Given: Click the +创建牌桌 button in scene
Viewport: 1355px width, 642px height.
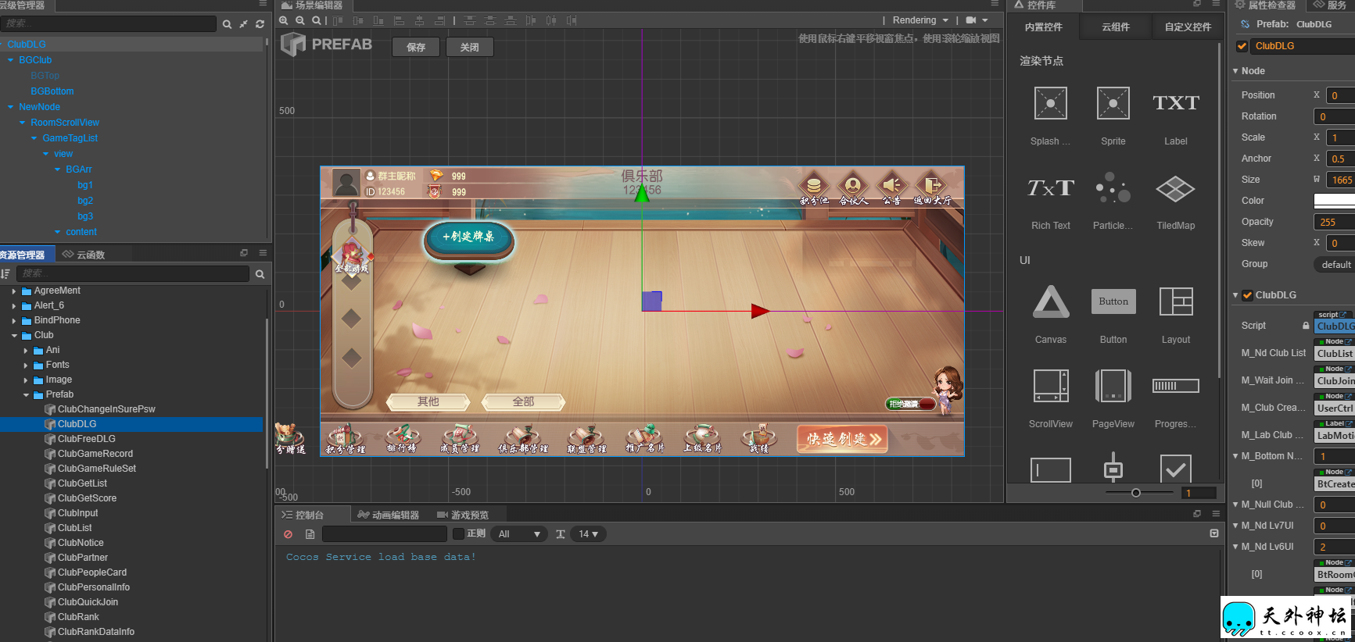Looking at the screenshot, I should click(x=469, y=237).
